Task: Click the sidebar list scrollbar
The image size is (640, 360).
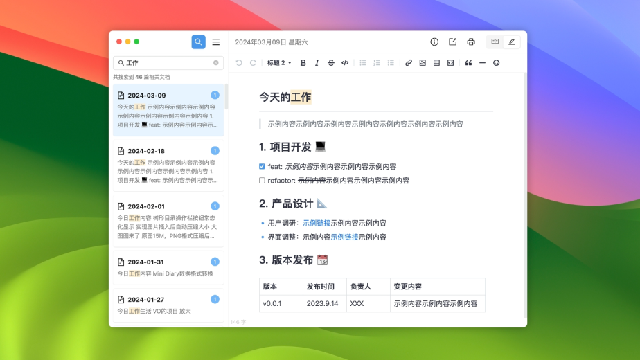Action: 226,97
